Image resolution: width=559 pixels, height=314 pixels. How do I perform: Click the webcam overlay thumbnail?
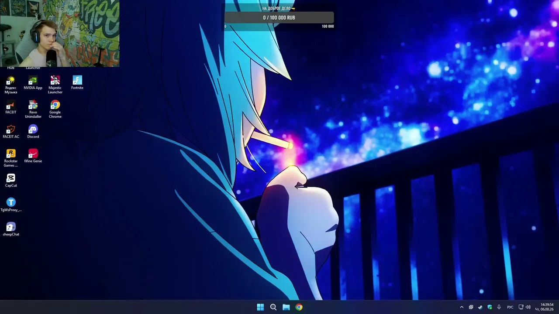pos(59,33)
